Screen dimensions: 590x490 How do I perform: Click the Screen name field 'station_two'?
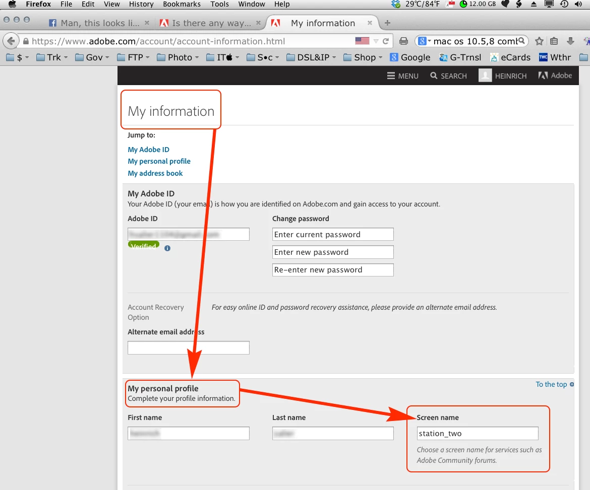(x=478, y=433)
